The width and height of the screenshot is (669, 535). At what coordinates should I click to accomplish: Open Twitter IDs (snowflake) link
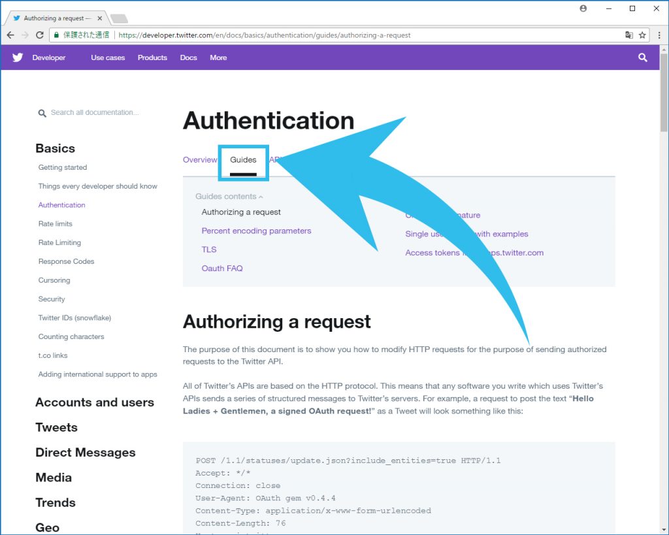74,317
